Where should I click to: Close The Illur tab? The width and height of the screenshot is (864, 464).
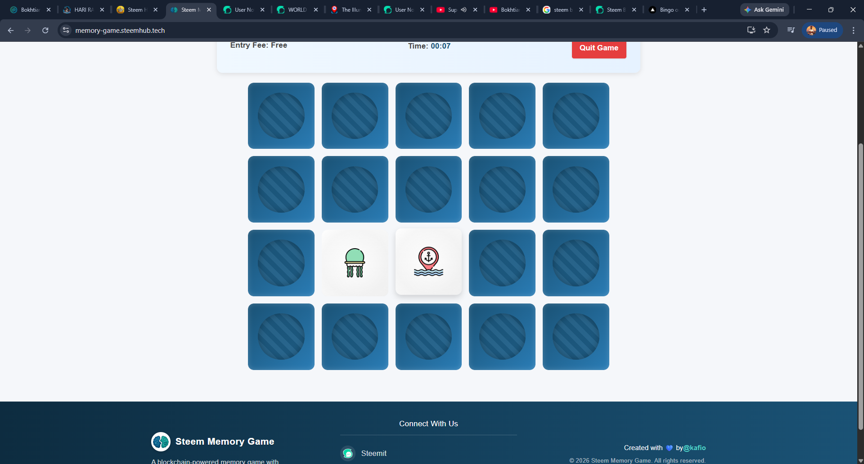point(369,9)
